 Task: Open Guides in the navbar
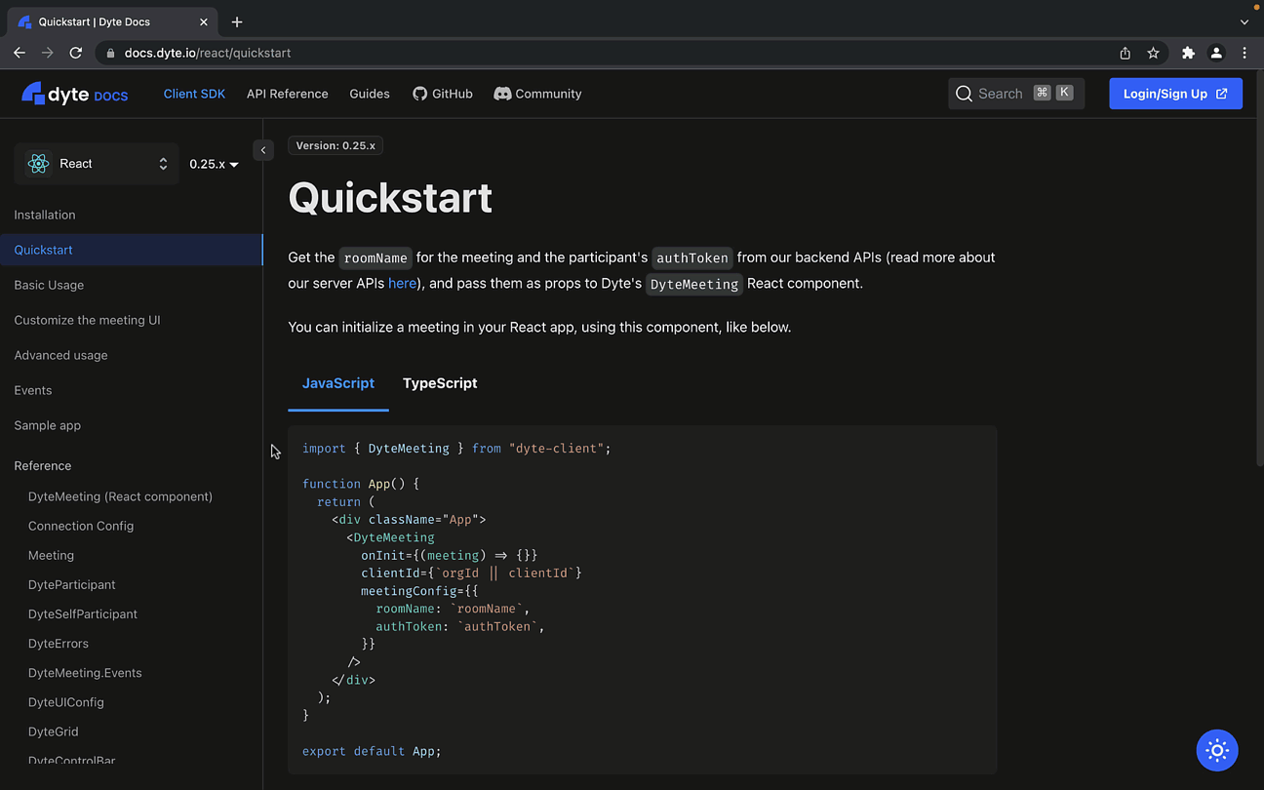coord(370,94)
